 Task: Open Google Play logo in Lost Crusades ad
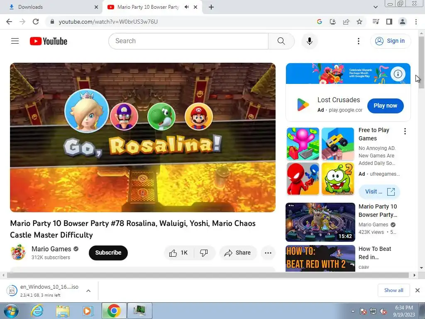click(x=303, y=105)
